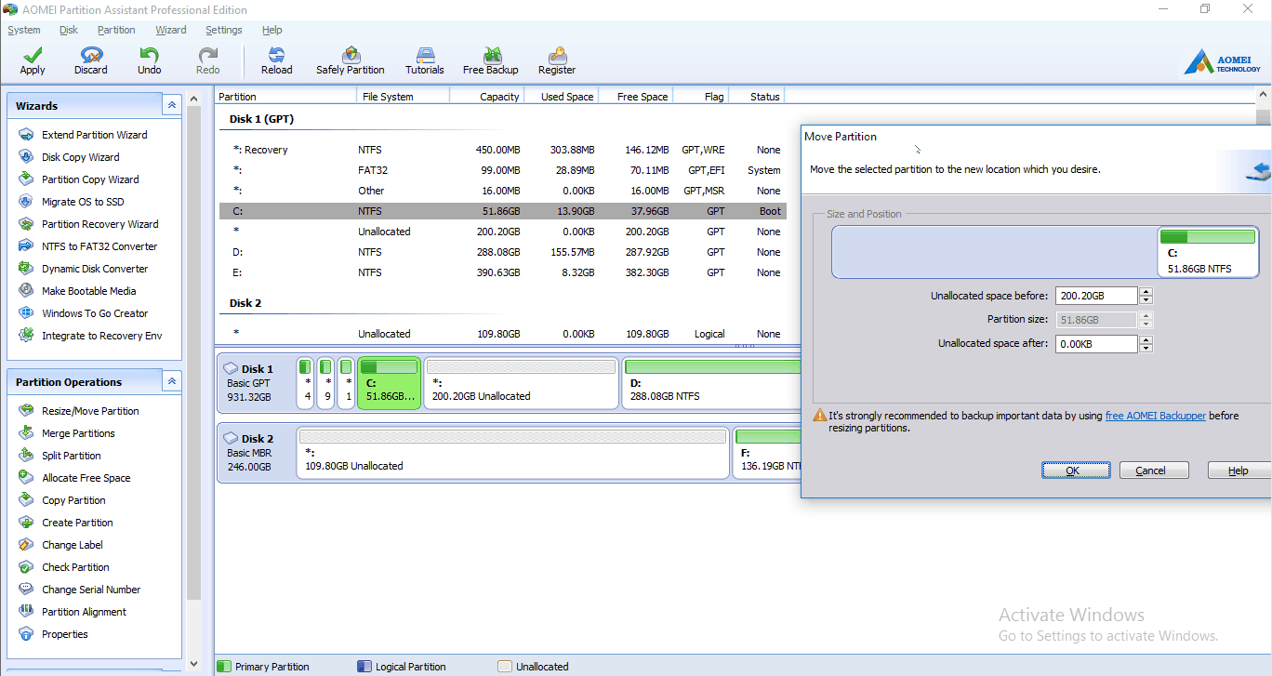Collapse the Partition Operations panel

click(x=172, y=380)
